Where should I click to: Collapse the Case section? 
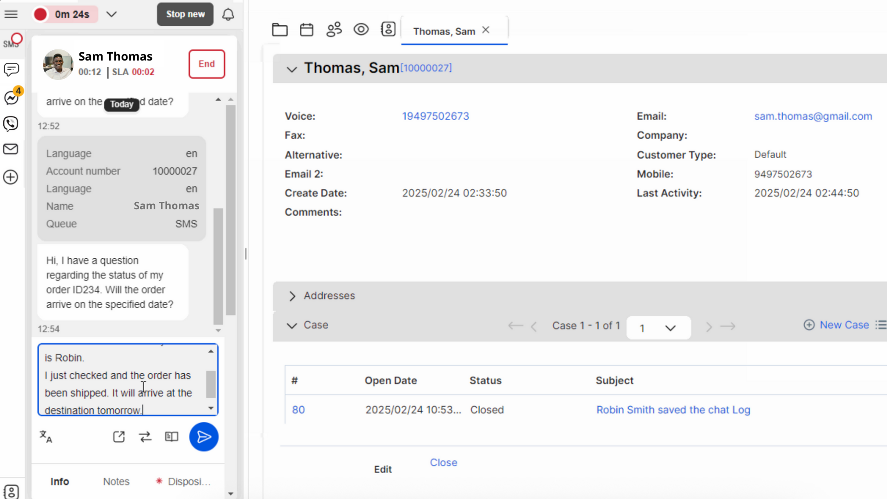pyautogui.click(x=292, y=326)
